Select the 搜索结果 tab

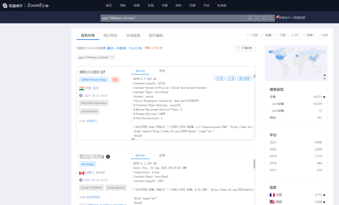click(x=88, y=35)
